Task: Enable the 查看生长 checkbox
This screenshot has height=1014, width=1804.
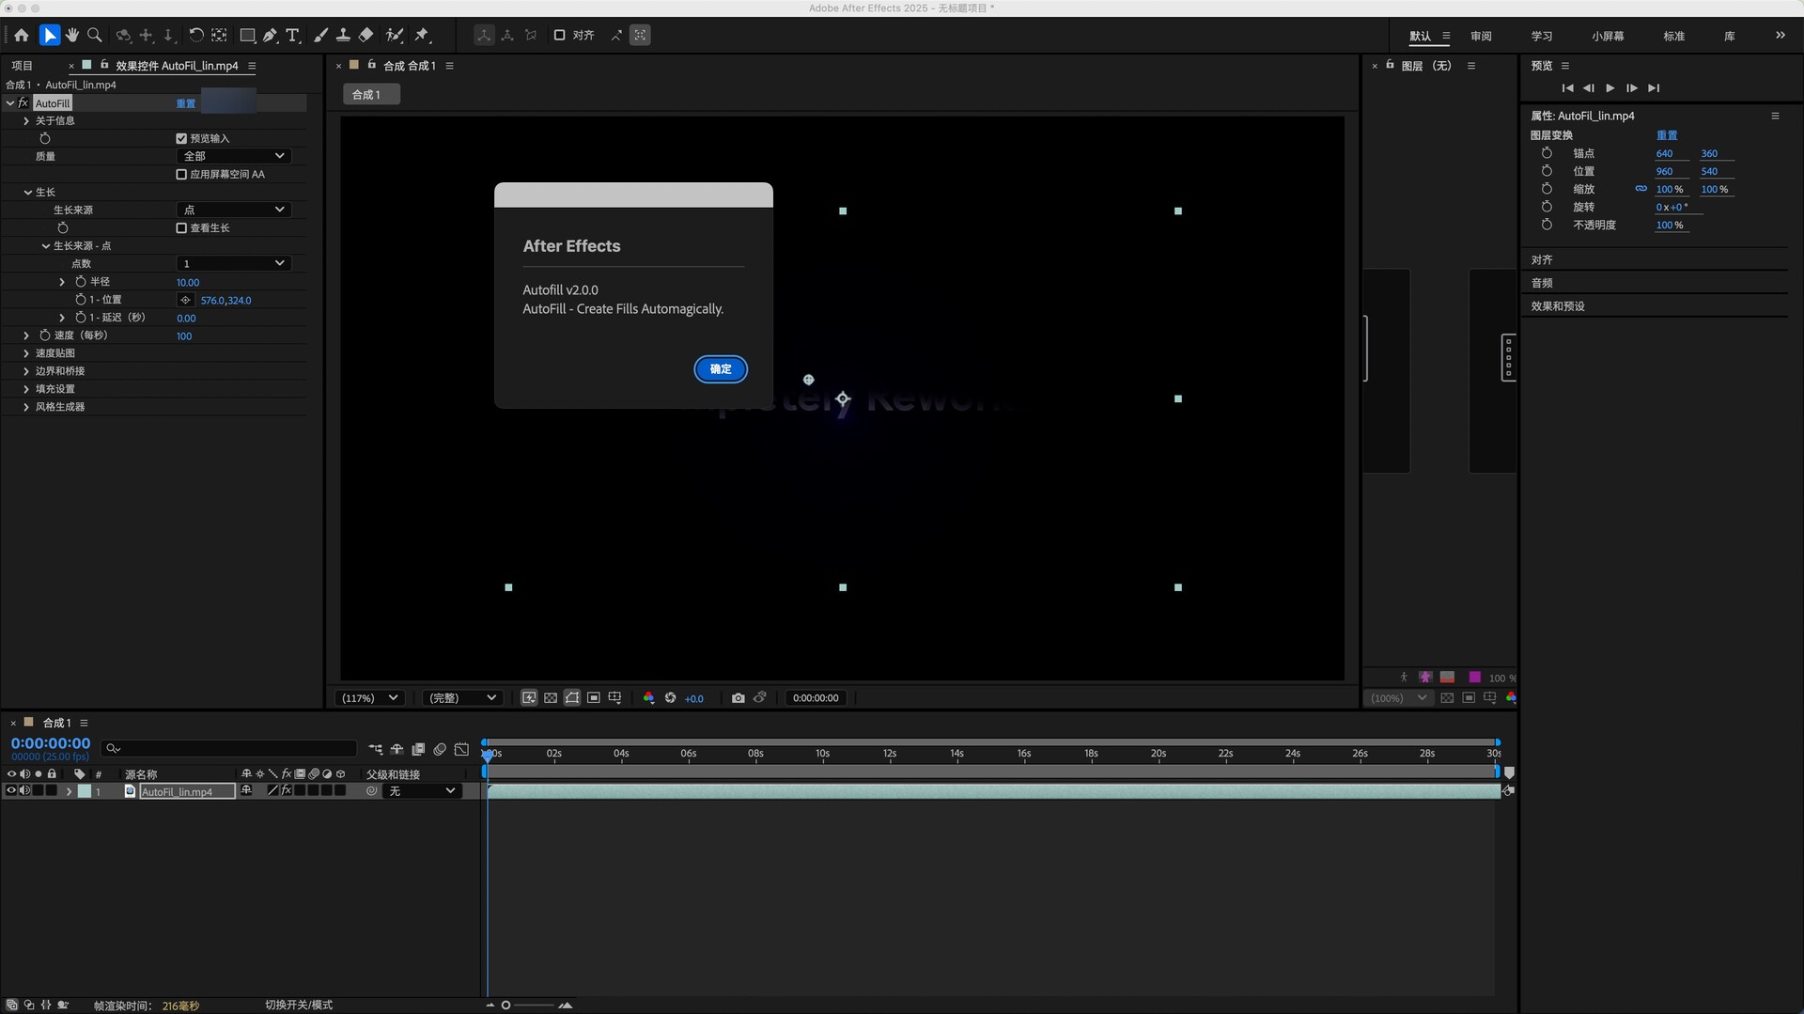Action: (181, 227)
